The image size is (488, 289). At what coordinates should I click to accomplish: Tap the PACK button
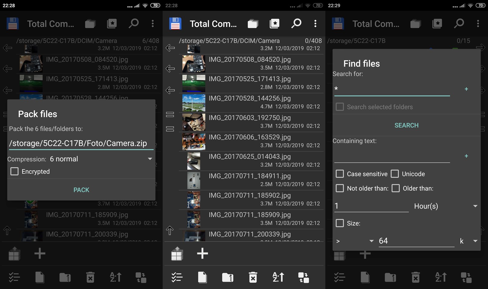81,190
